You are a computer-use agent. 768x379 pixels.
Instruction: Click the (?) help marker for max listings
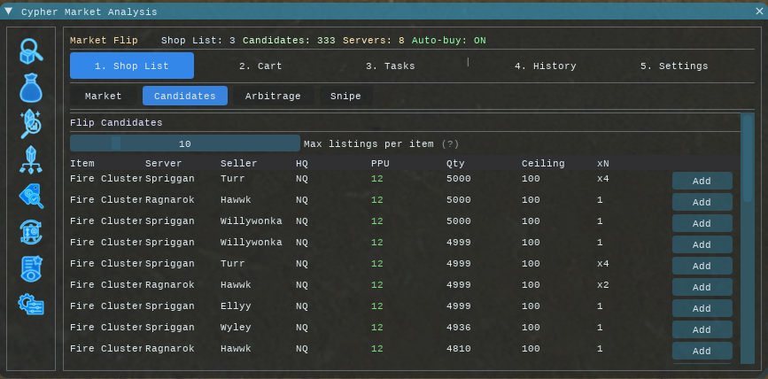[x=450, y=144]
